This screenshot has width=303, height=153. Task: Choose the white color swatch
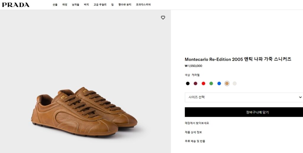[x=235, y=83]
